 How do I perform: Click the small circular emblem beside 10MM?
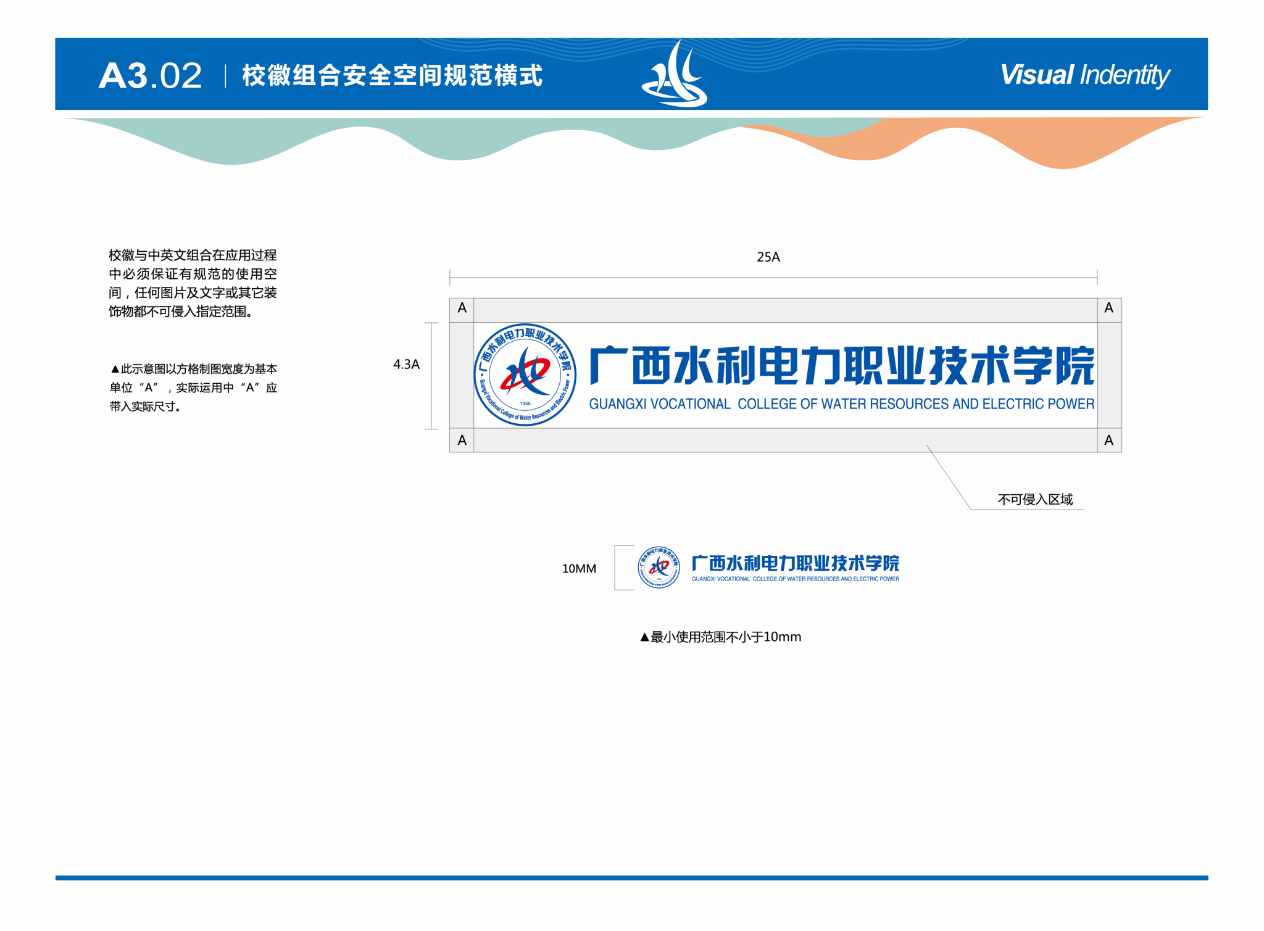(659, 567)
